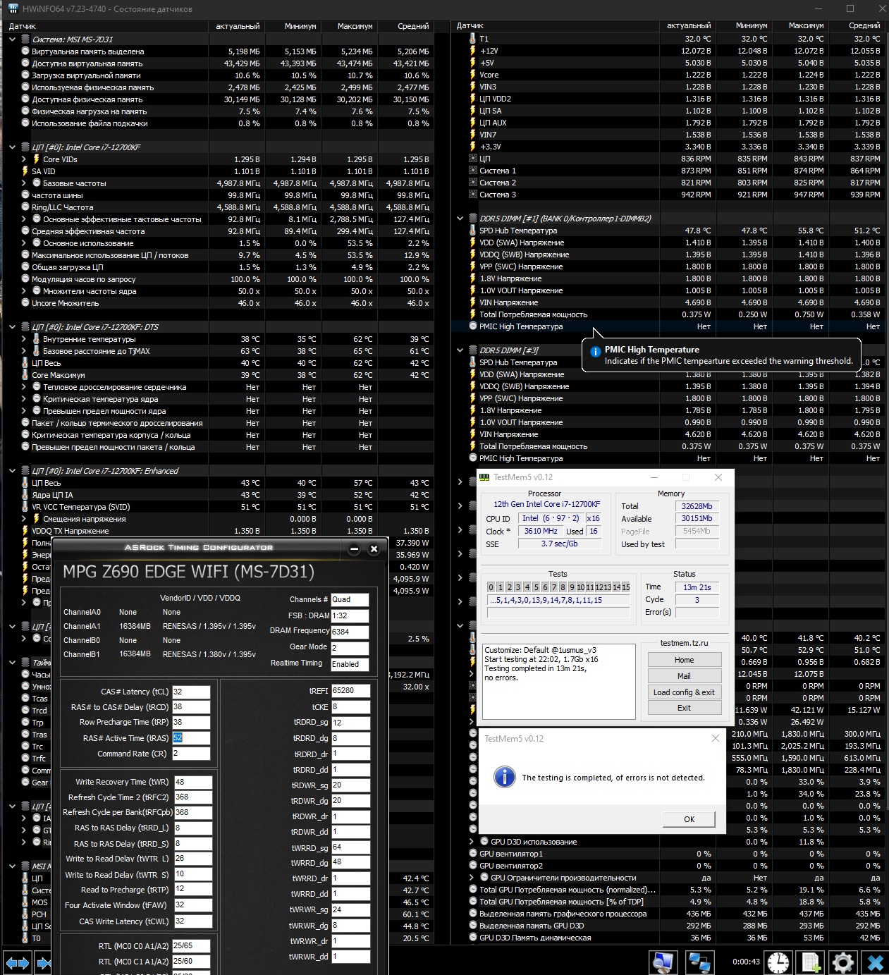Viewport: 889px width, 975px height.
Task: Click the log file icon with plus
Action: pos(811,962)
